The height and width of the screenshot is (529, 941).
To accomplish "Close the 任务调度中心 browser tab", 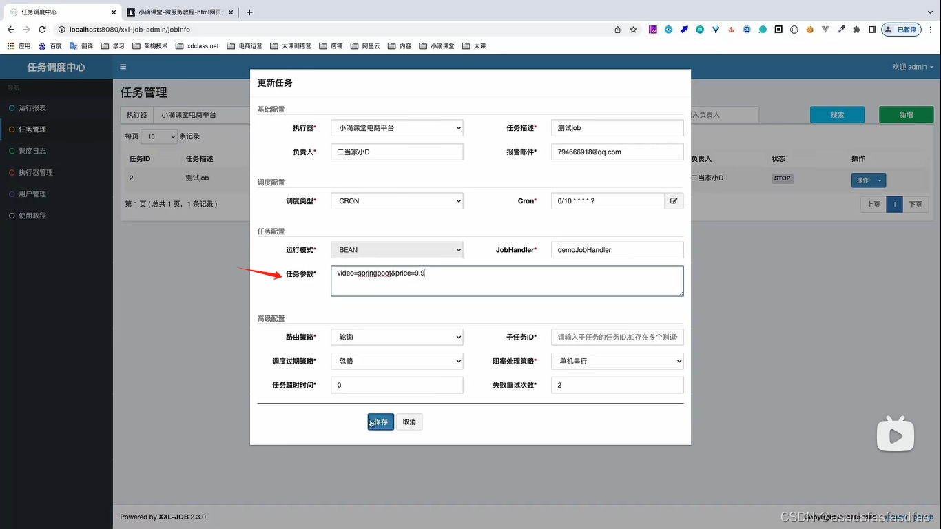I will click(114, 12).
